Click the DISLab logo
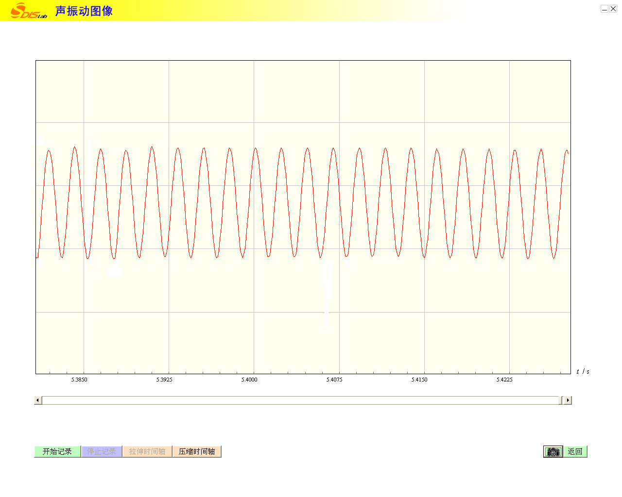This screenshot has height=497, width=622. 29,11
